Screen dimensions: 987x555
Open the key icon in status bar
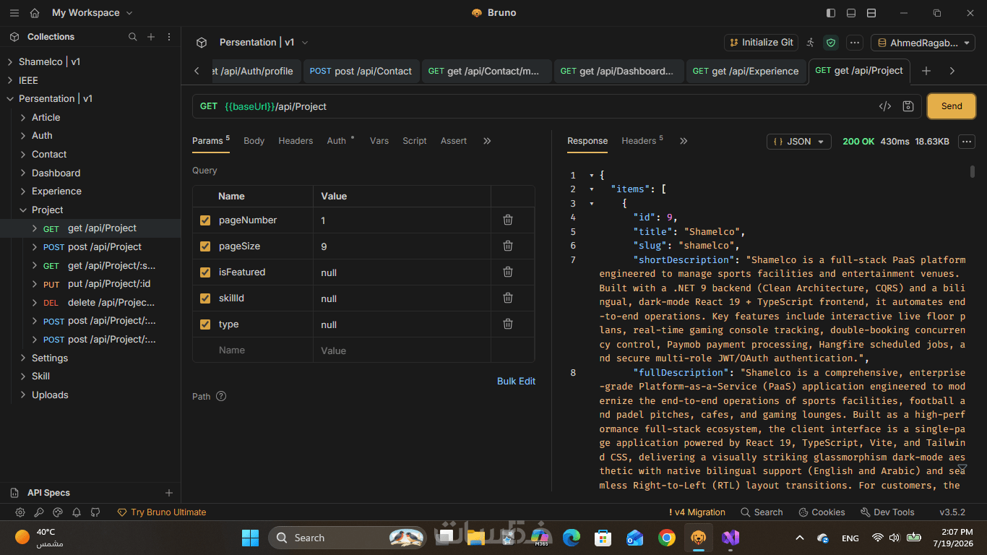point(39,512)
